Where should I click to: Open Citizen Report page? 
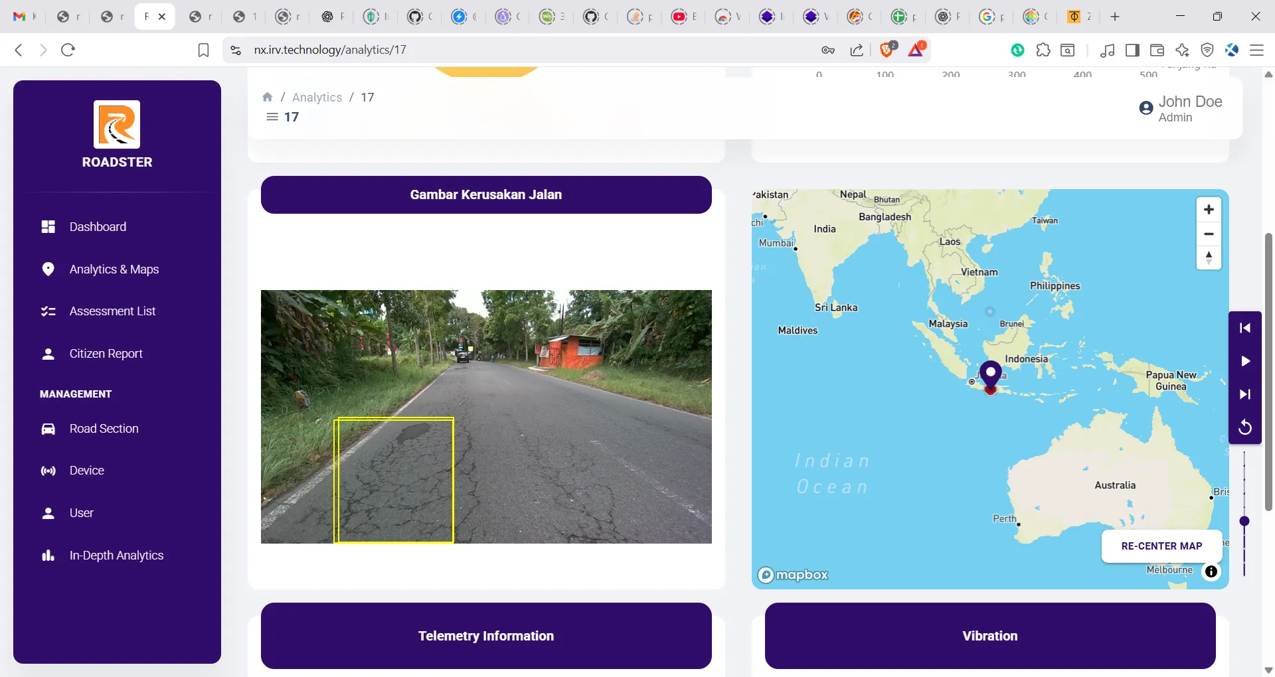click(92, 354)
